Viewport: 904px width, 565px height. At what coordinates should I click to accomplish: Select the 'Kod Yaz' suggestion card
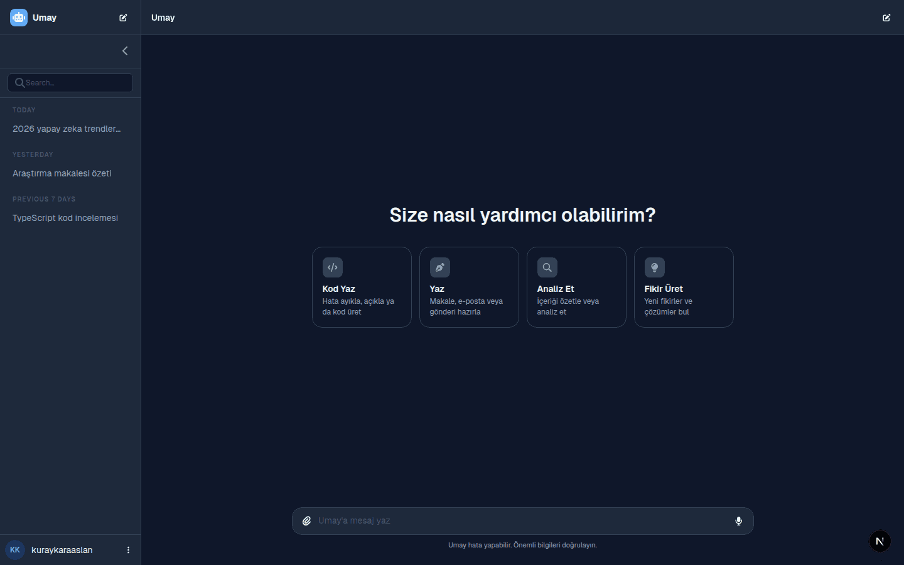click(362, 287)
